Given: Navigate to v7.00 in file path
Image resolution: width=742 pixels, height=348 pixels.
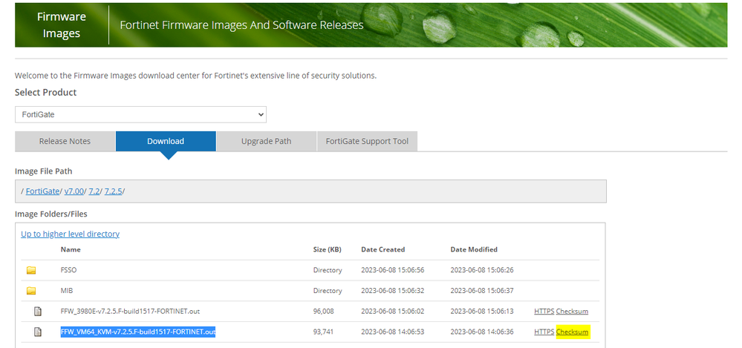Looking at the screenshot, I should (74, 191).
